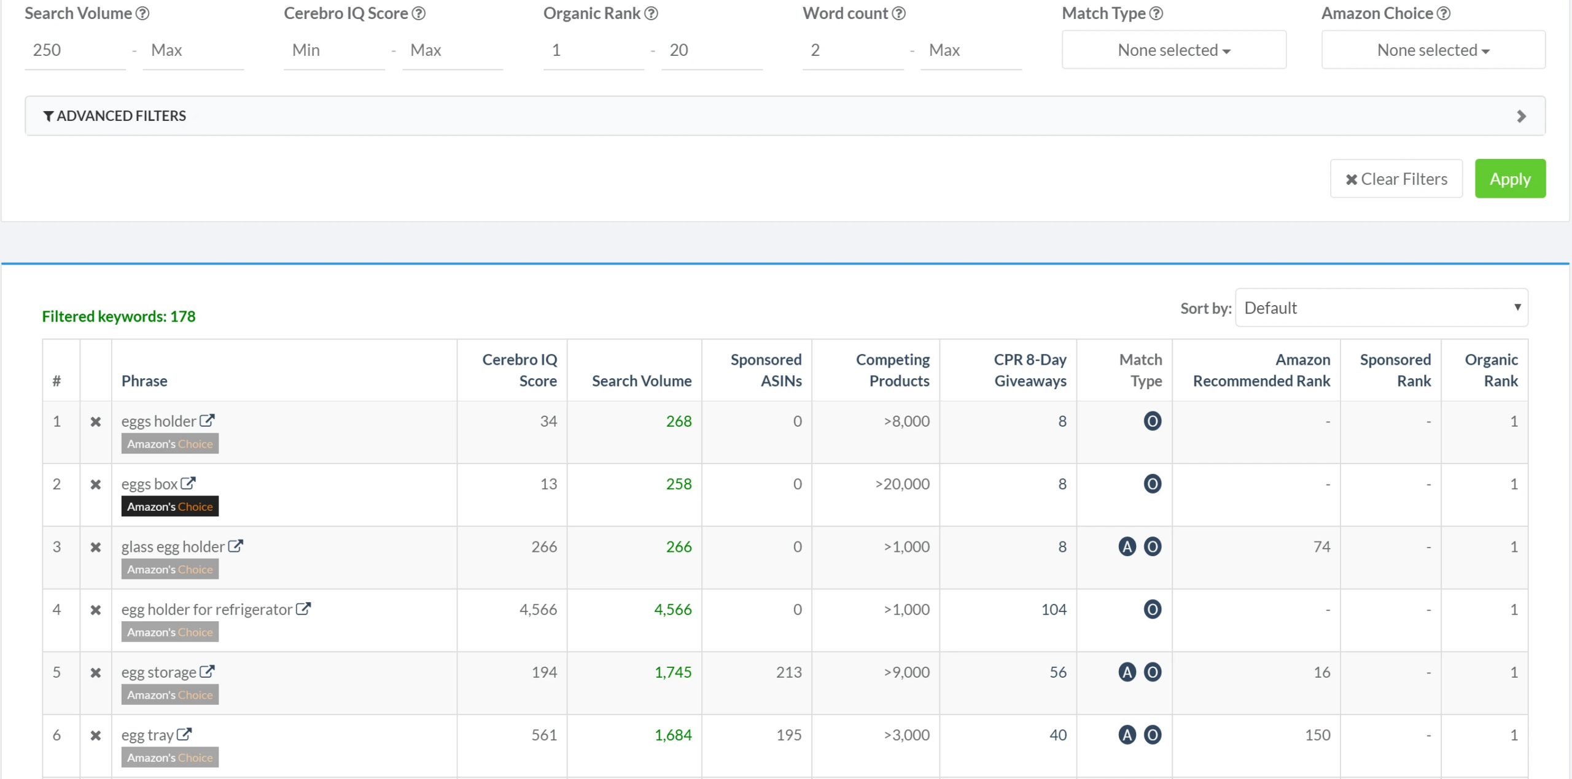The width and height of the screenshot is (1572, 779).
Task: Open external link icon next to 'glass egg holder'
Action: [x=236, y=546]
